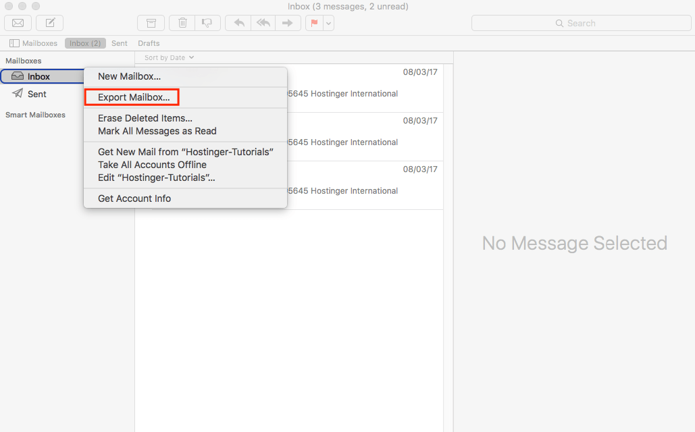Toggle the Mailboxes sidebar button
Screen dimensions: 695x432
(x=33, y=43)
